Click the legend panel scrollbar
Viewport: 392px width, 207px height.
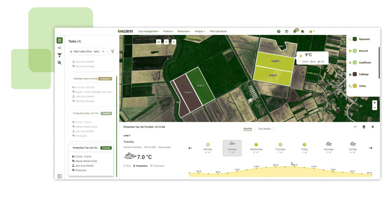point(379,62)
